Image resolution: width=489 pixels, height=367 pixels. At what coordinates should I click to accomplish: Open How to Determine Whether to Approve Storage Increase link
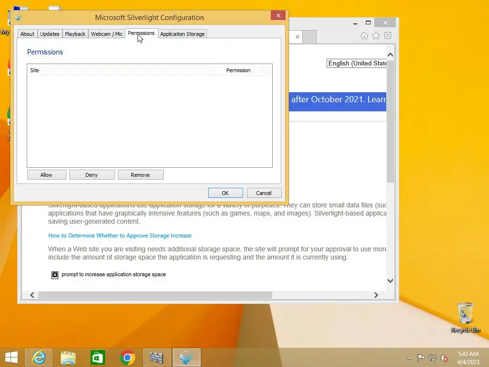[120, 236]
